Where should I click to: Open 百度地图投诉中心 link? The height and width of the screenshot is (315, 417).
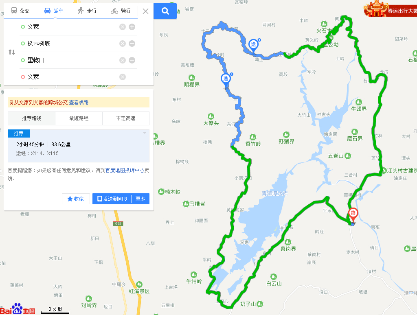tap(125, 171)
